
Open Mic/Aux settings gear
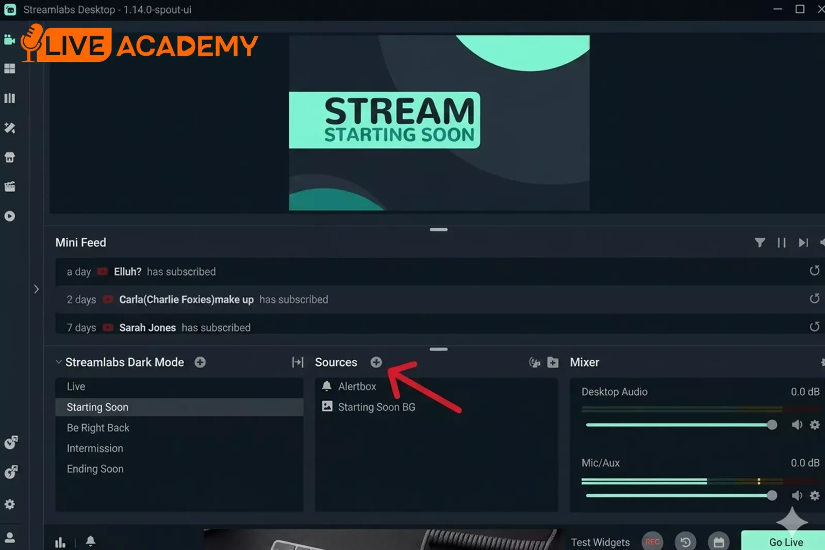(815, 495)
